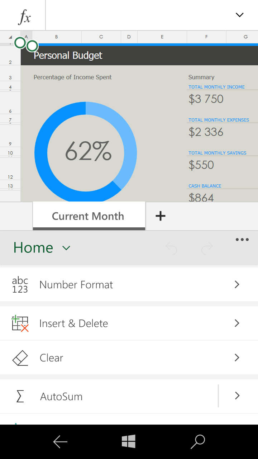Add a new sheet with the plus icon
This screenshot has width=258, height=459.
(x=161, y=216)
